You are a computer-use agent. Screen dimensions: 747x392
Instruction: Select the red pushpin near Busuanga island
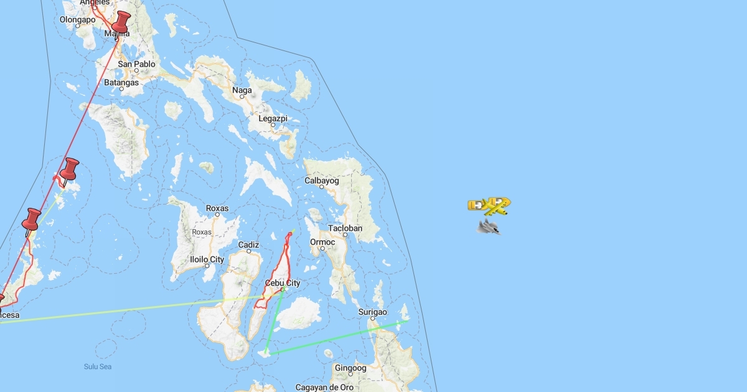(x=68, y=169)
